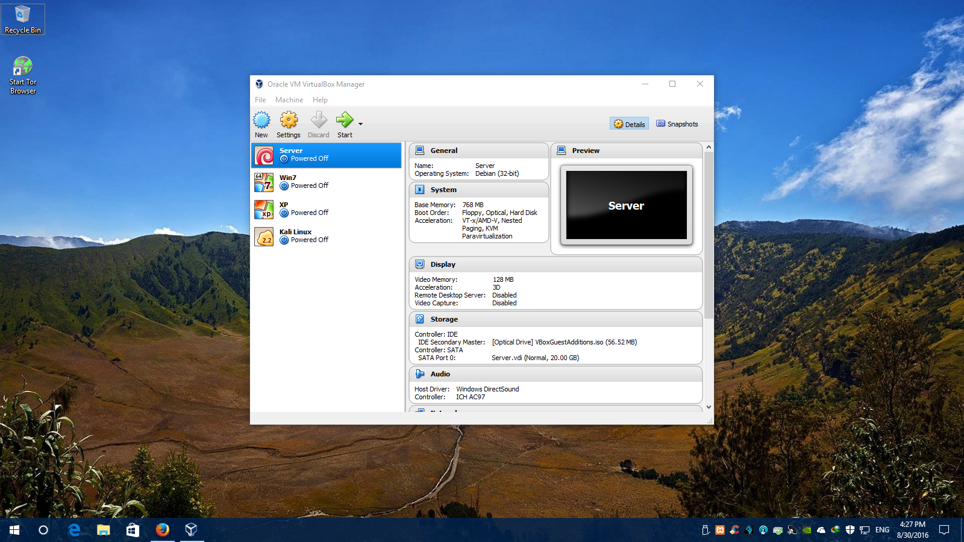Click the System section header
964x542 pixels.
point(478,190)
